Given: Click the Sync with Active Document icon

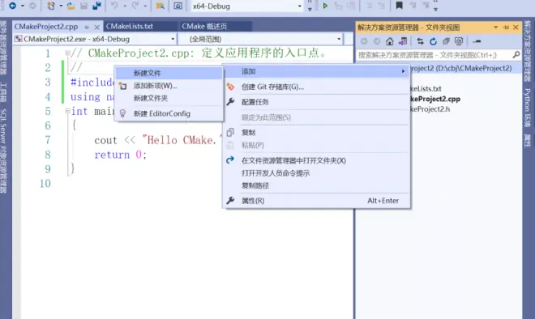Looking at the screenshot, I should point(421,41).
